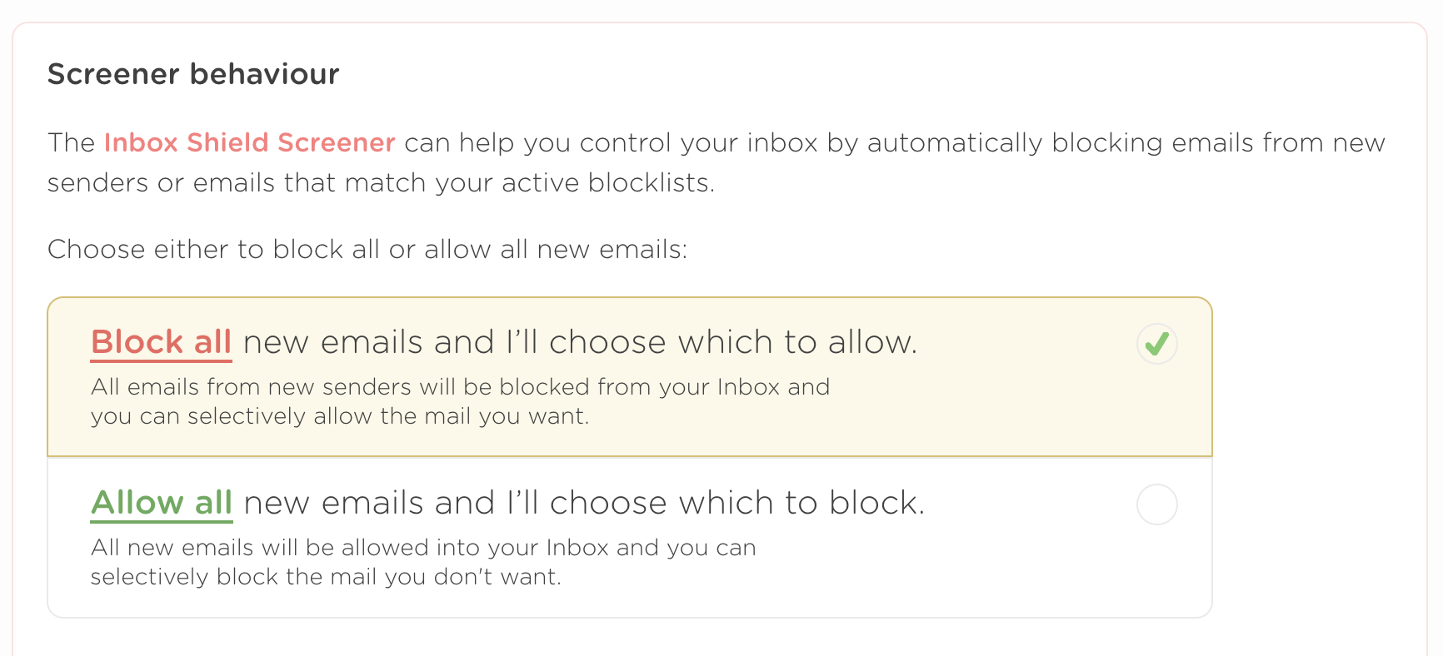Screen dimensions: 1443x656
Task: Click "selectively block the mail you don't want"
Action: coord(326,577)
